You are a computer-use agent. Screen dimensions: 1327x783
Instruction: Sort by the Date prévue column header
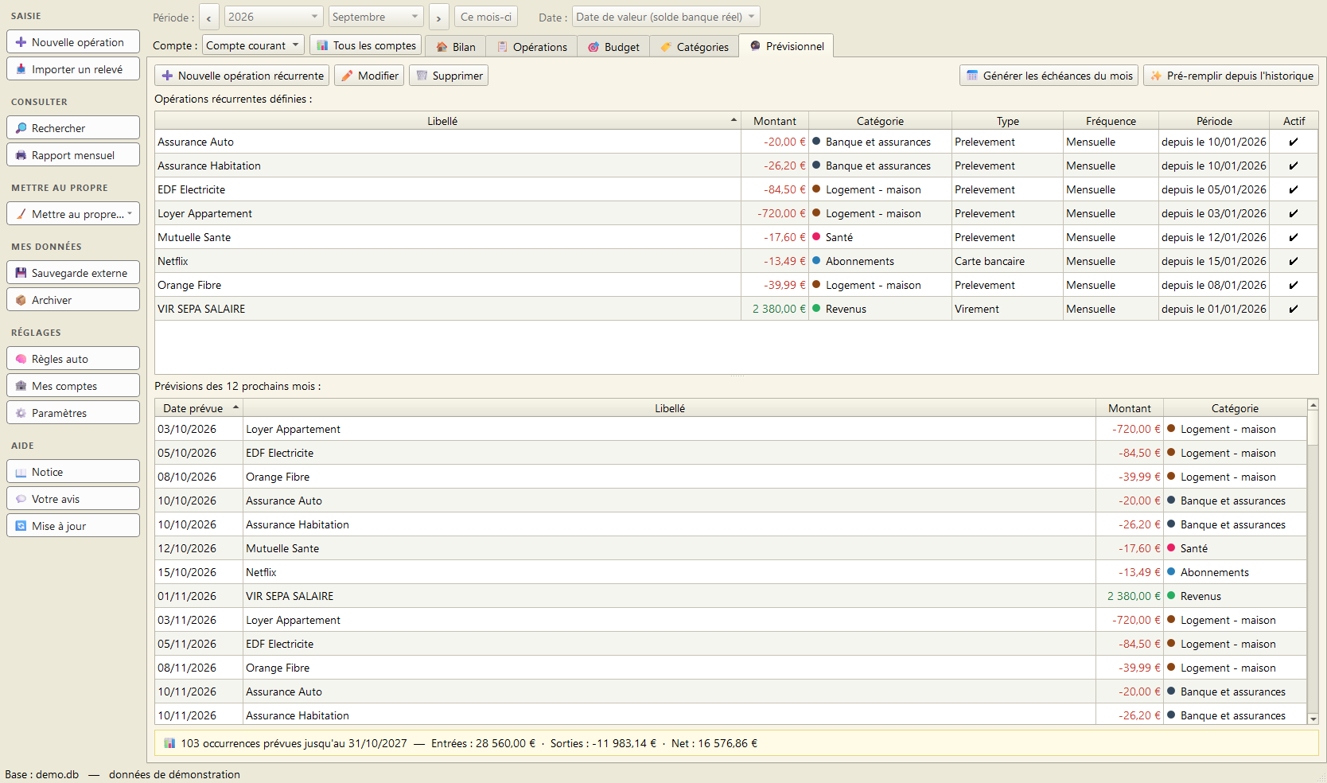tap(199, 408)
